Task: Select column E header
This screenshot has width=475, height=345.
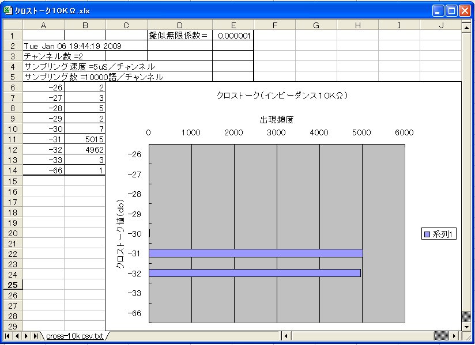Action: (x=233, y=25)
